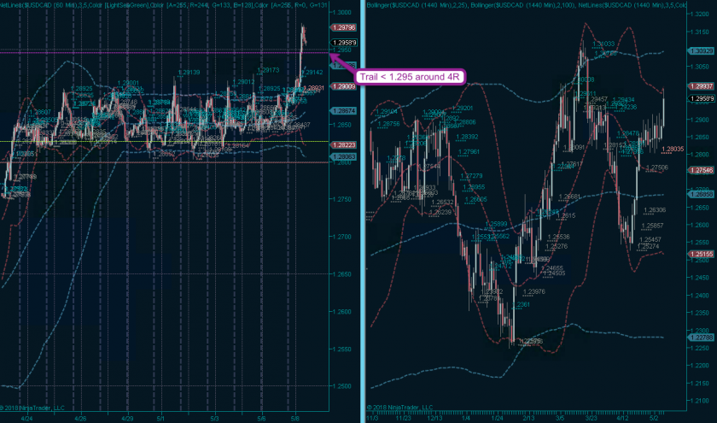Image resolution: width=717 pixels, height=423 pixels.
Task: Click the red 1.25155 price marker
Action: pos(701,254)
